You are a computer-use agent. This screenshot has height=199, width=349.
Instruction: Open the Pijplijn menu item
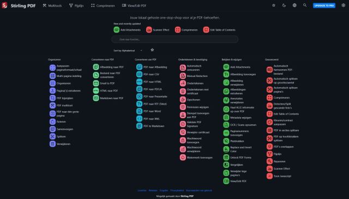(x=76, y=5)
